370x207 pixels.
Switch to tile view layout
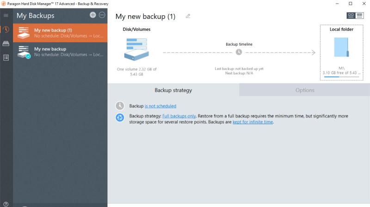pyautogui.click(x=351, y=16)
